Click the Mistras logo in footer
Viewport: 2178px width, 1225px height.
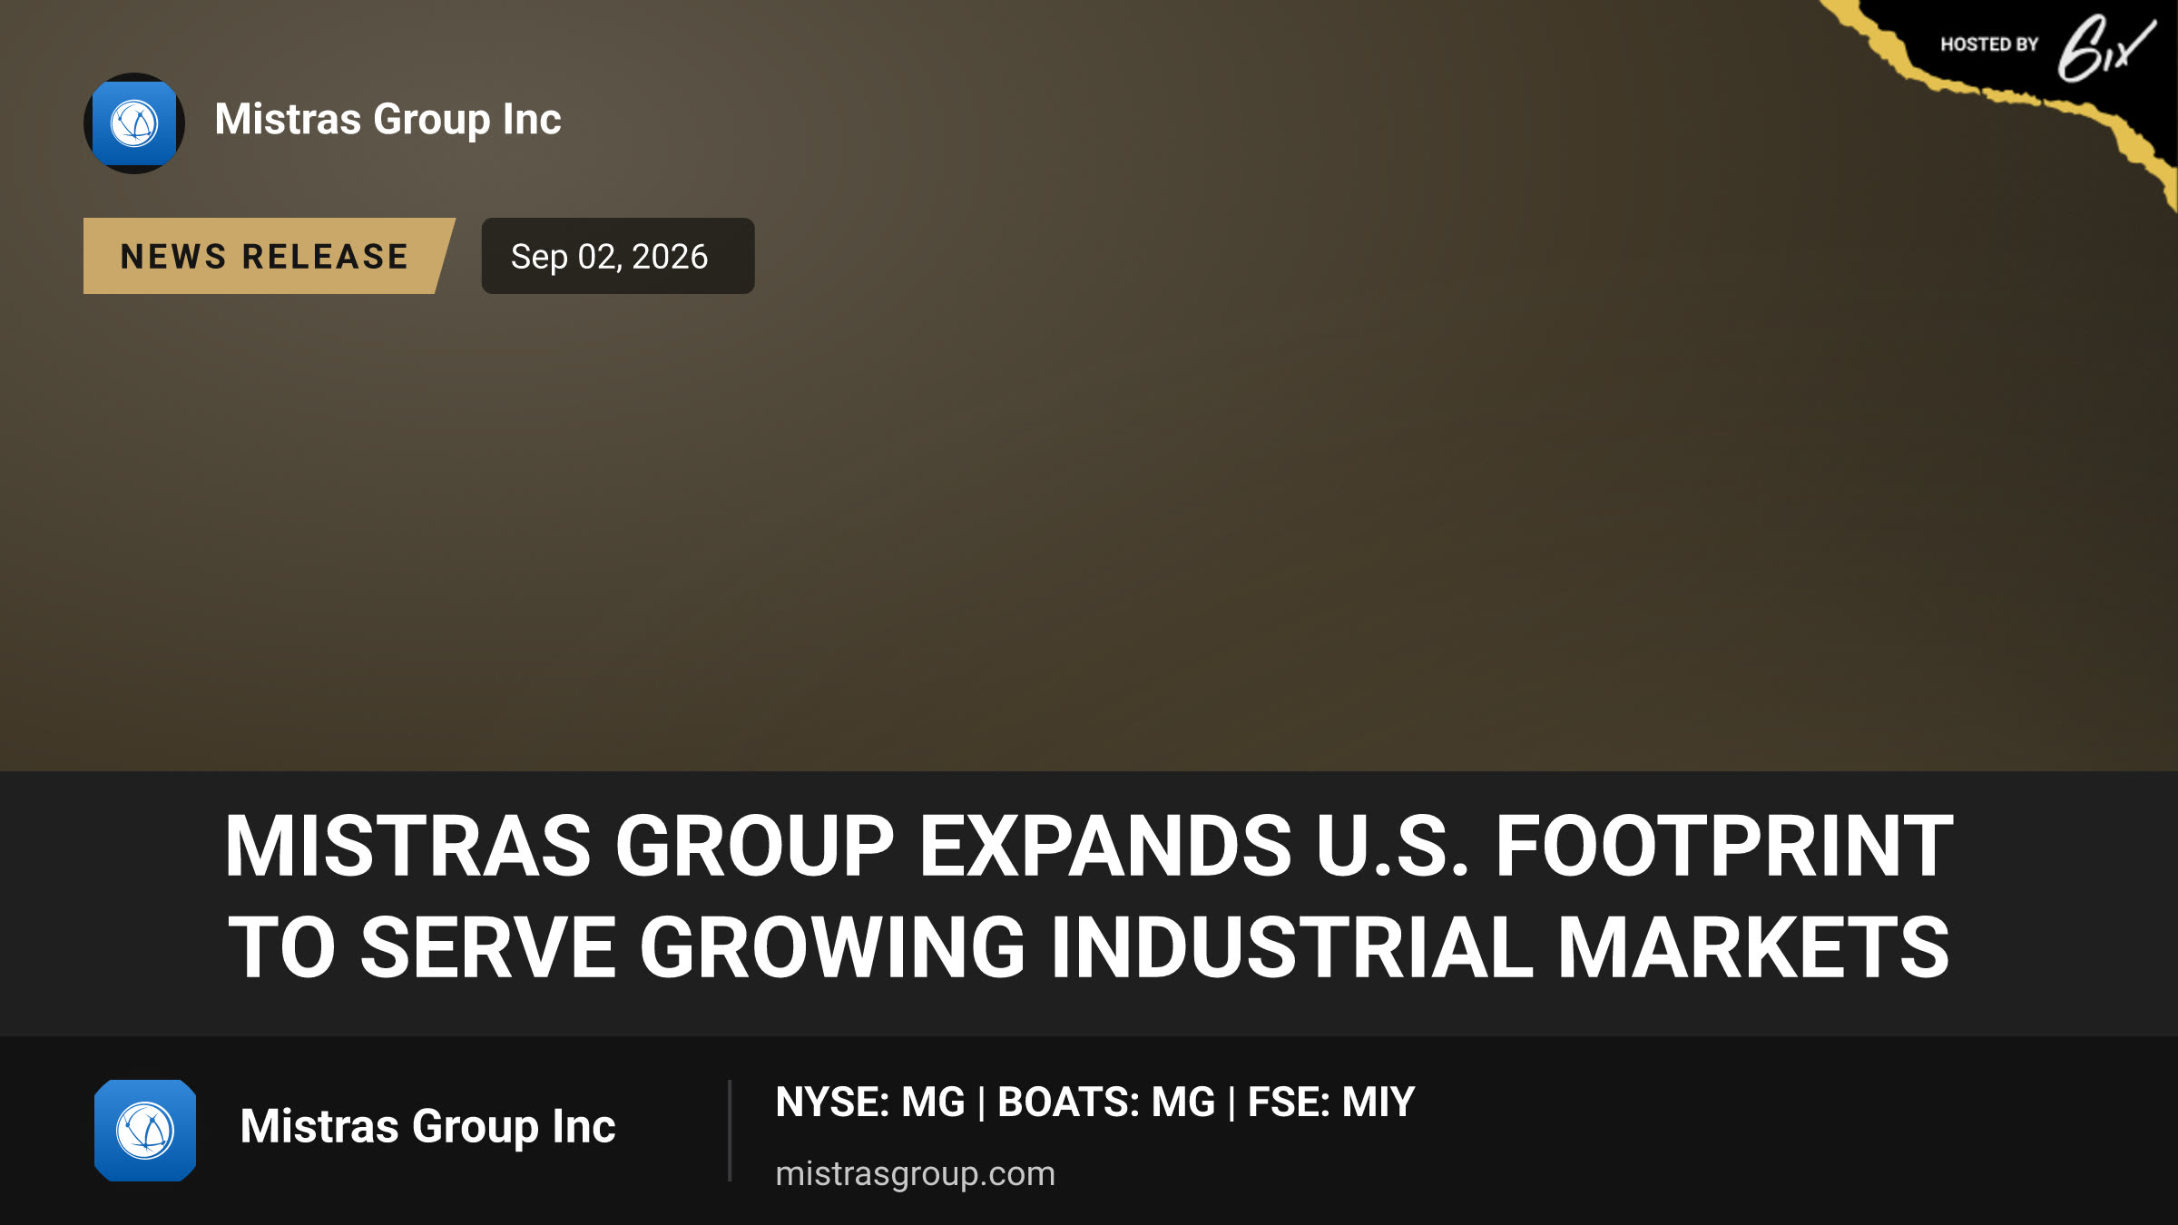pyautogui.click(x=145, y=1131)
